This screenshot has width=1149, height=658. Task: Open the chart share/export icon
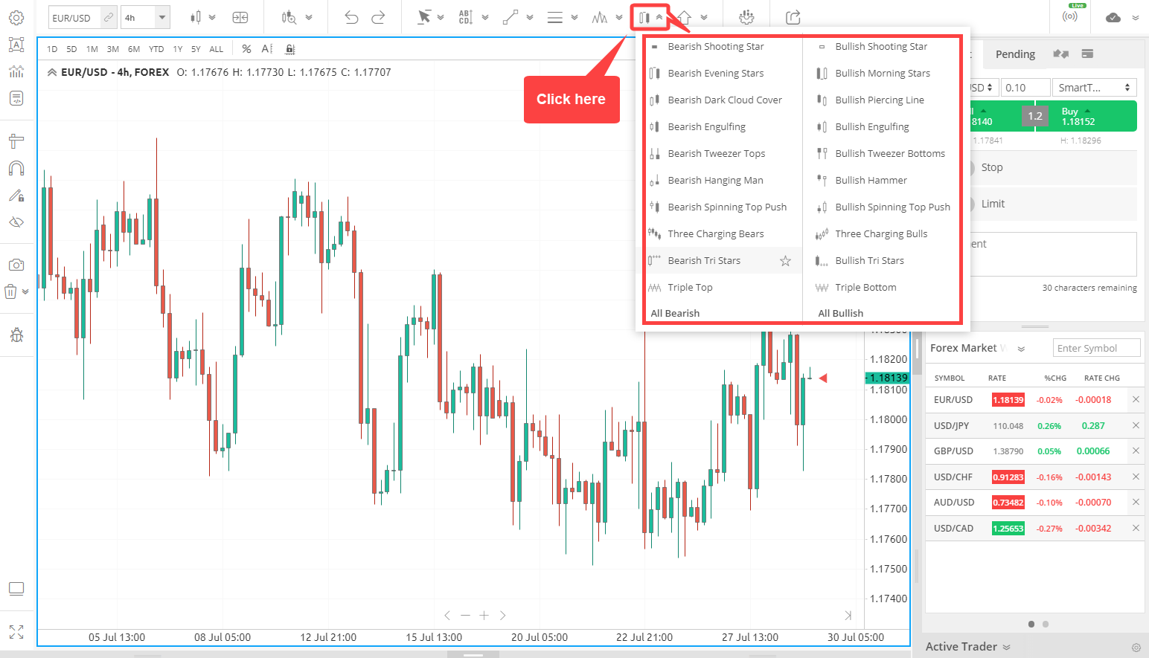[793, 17]
